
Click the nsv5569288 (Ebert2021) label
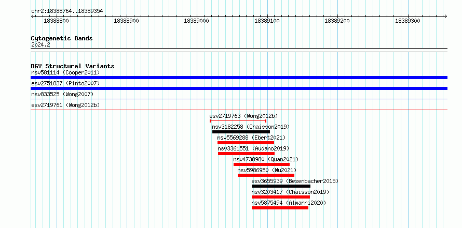(x=251, y=138)
